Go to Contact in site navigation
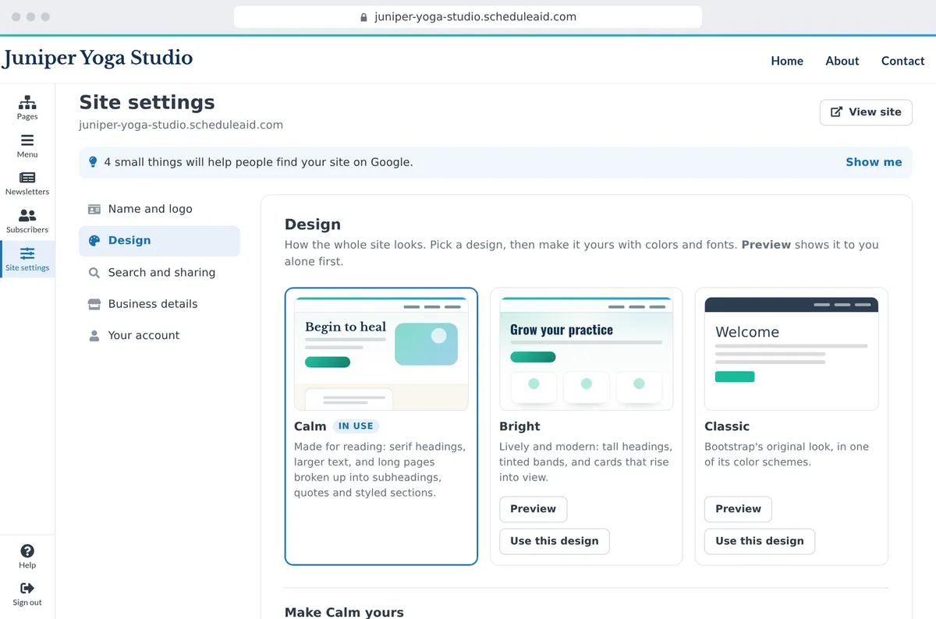936x619 pixels. [x=902, y=61]
